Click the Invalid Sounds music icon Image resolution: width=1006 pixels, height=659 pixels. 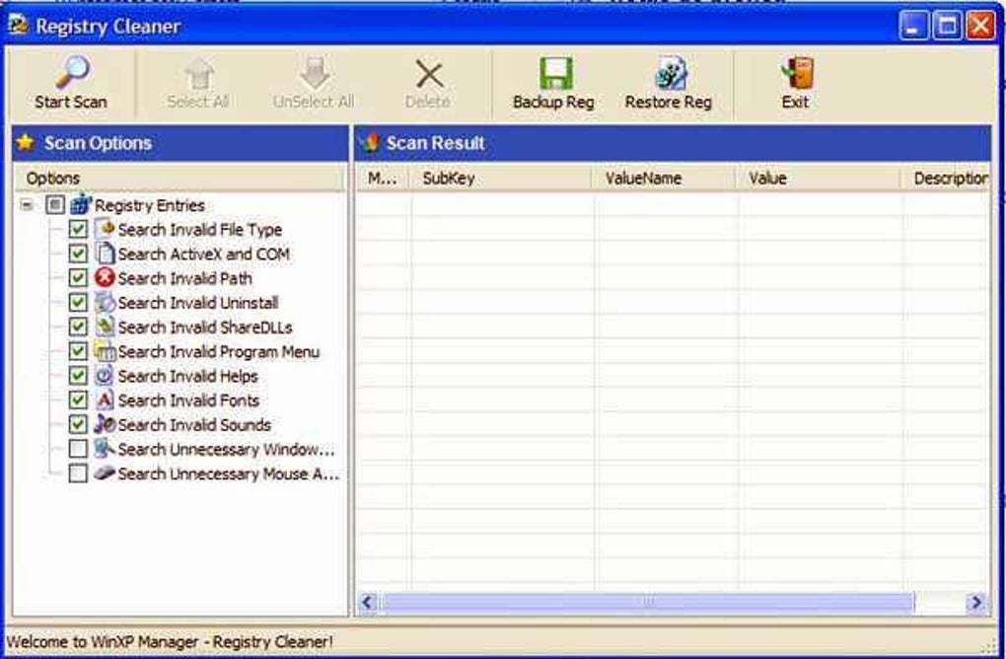point(105,424)
